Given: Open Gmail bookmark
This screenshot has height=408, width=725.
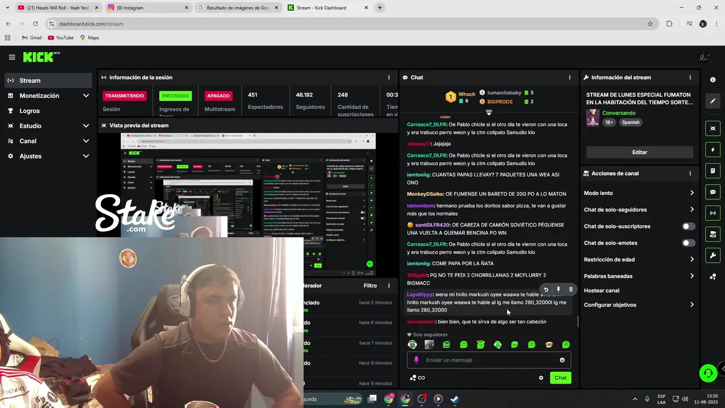Looking at the screenshot, I should 32,38.
